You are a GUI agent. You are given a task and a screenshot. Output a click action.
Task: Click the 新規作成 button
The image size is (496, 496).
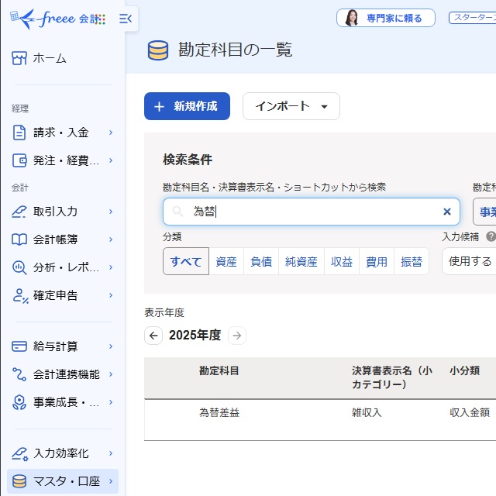(x=187, y=106)
